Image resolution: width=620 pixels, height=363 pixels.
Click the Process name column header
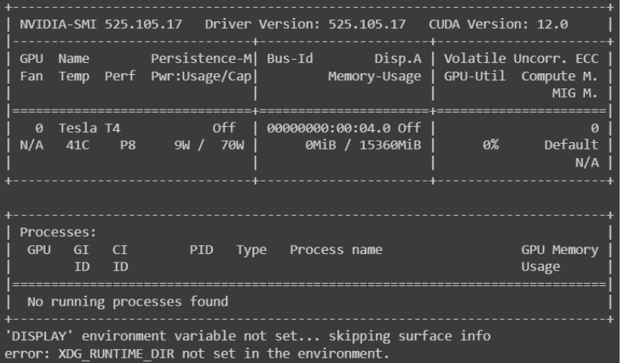click(x=336, y=250)
